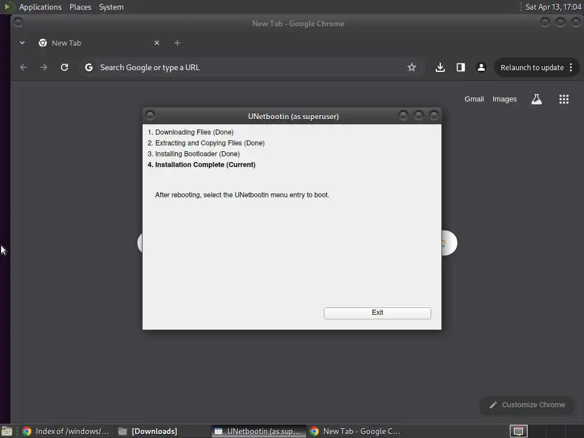Open the Images link
Viewport: 584px width, 438px height.
click(504, 99)
